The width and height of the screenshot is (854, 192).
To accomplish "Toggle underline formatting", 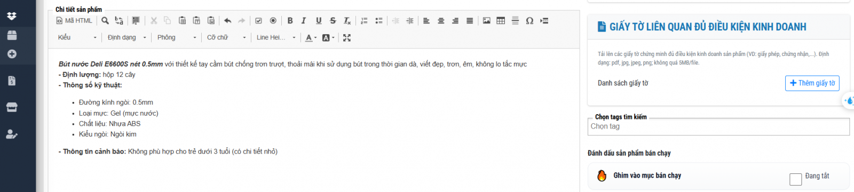I will coord(319,21).
